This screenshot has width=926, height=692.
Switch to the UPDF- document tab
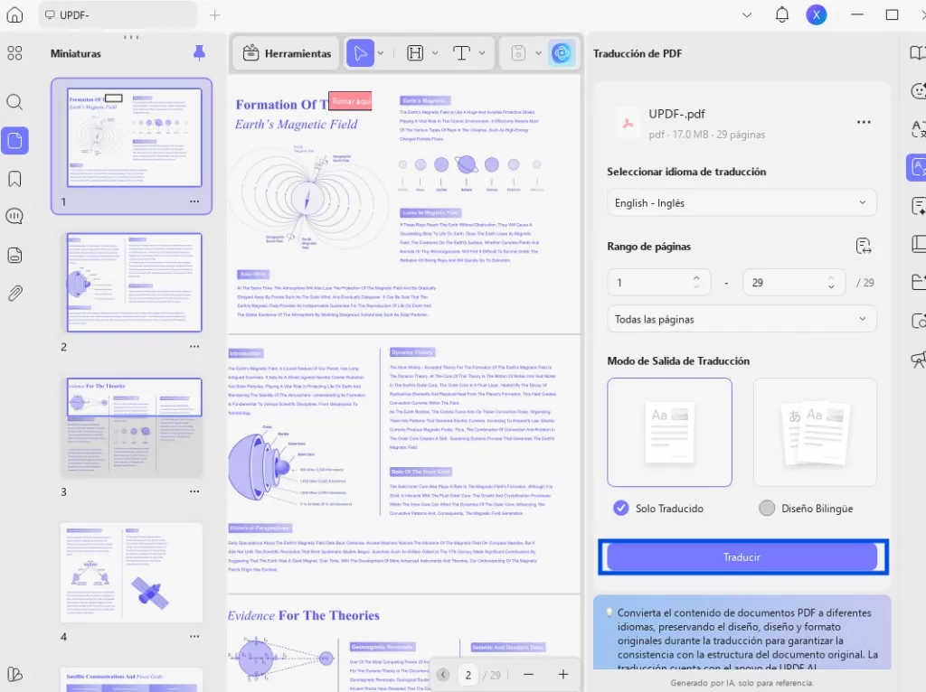pyautogui.click(x=118, y=15)
